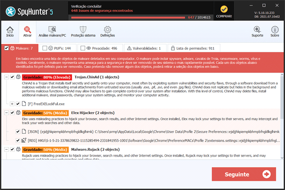Uncheck the Elex Hijacker checkbox
Viewport: 285px width, 190px height.
[12, 113]
